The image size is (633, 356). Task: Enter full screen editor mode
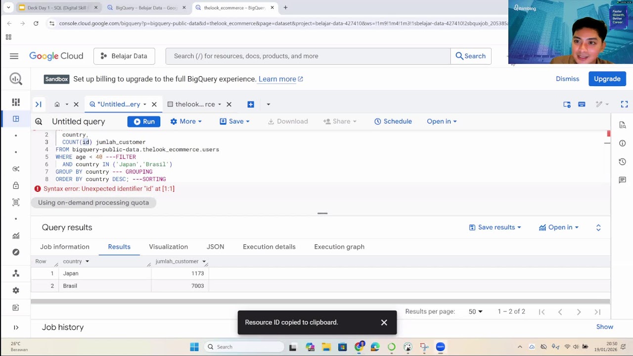(x=624, y=104)
